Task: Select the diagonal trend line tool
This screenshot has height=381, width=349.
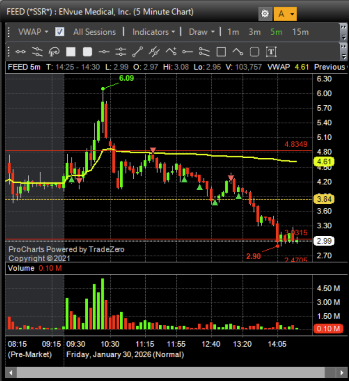Action: click(x=137, y=52)
